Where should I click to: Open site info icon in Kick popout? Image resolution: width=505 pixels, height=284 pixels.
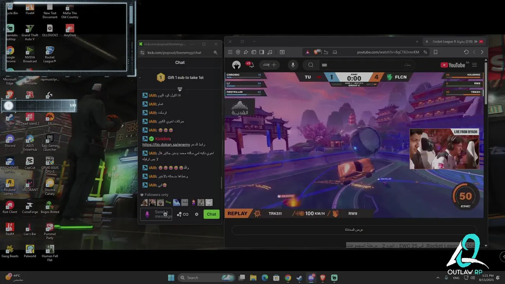coord(142,52)
